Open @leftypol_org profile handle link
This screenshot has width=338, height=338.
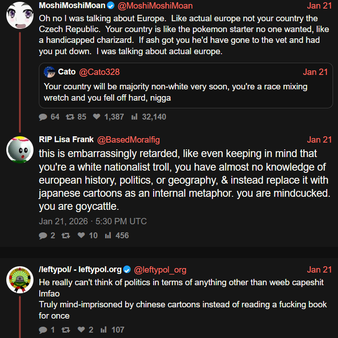pyautogui.click(x=160, y=270)
